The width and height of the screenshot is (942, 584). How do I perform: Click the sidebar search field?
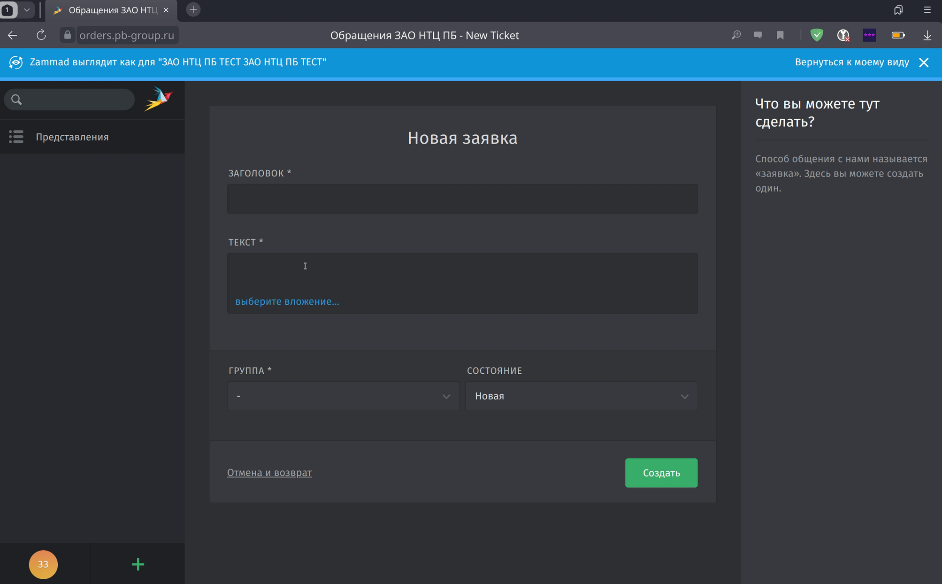point(69,100)
